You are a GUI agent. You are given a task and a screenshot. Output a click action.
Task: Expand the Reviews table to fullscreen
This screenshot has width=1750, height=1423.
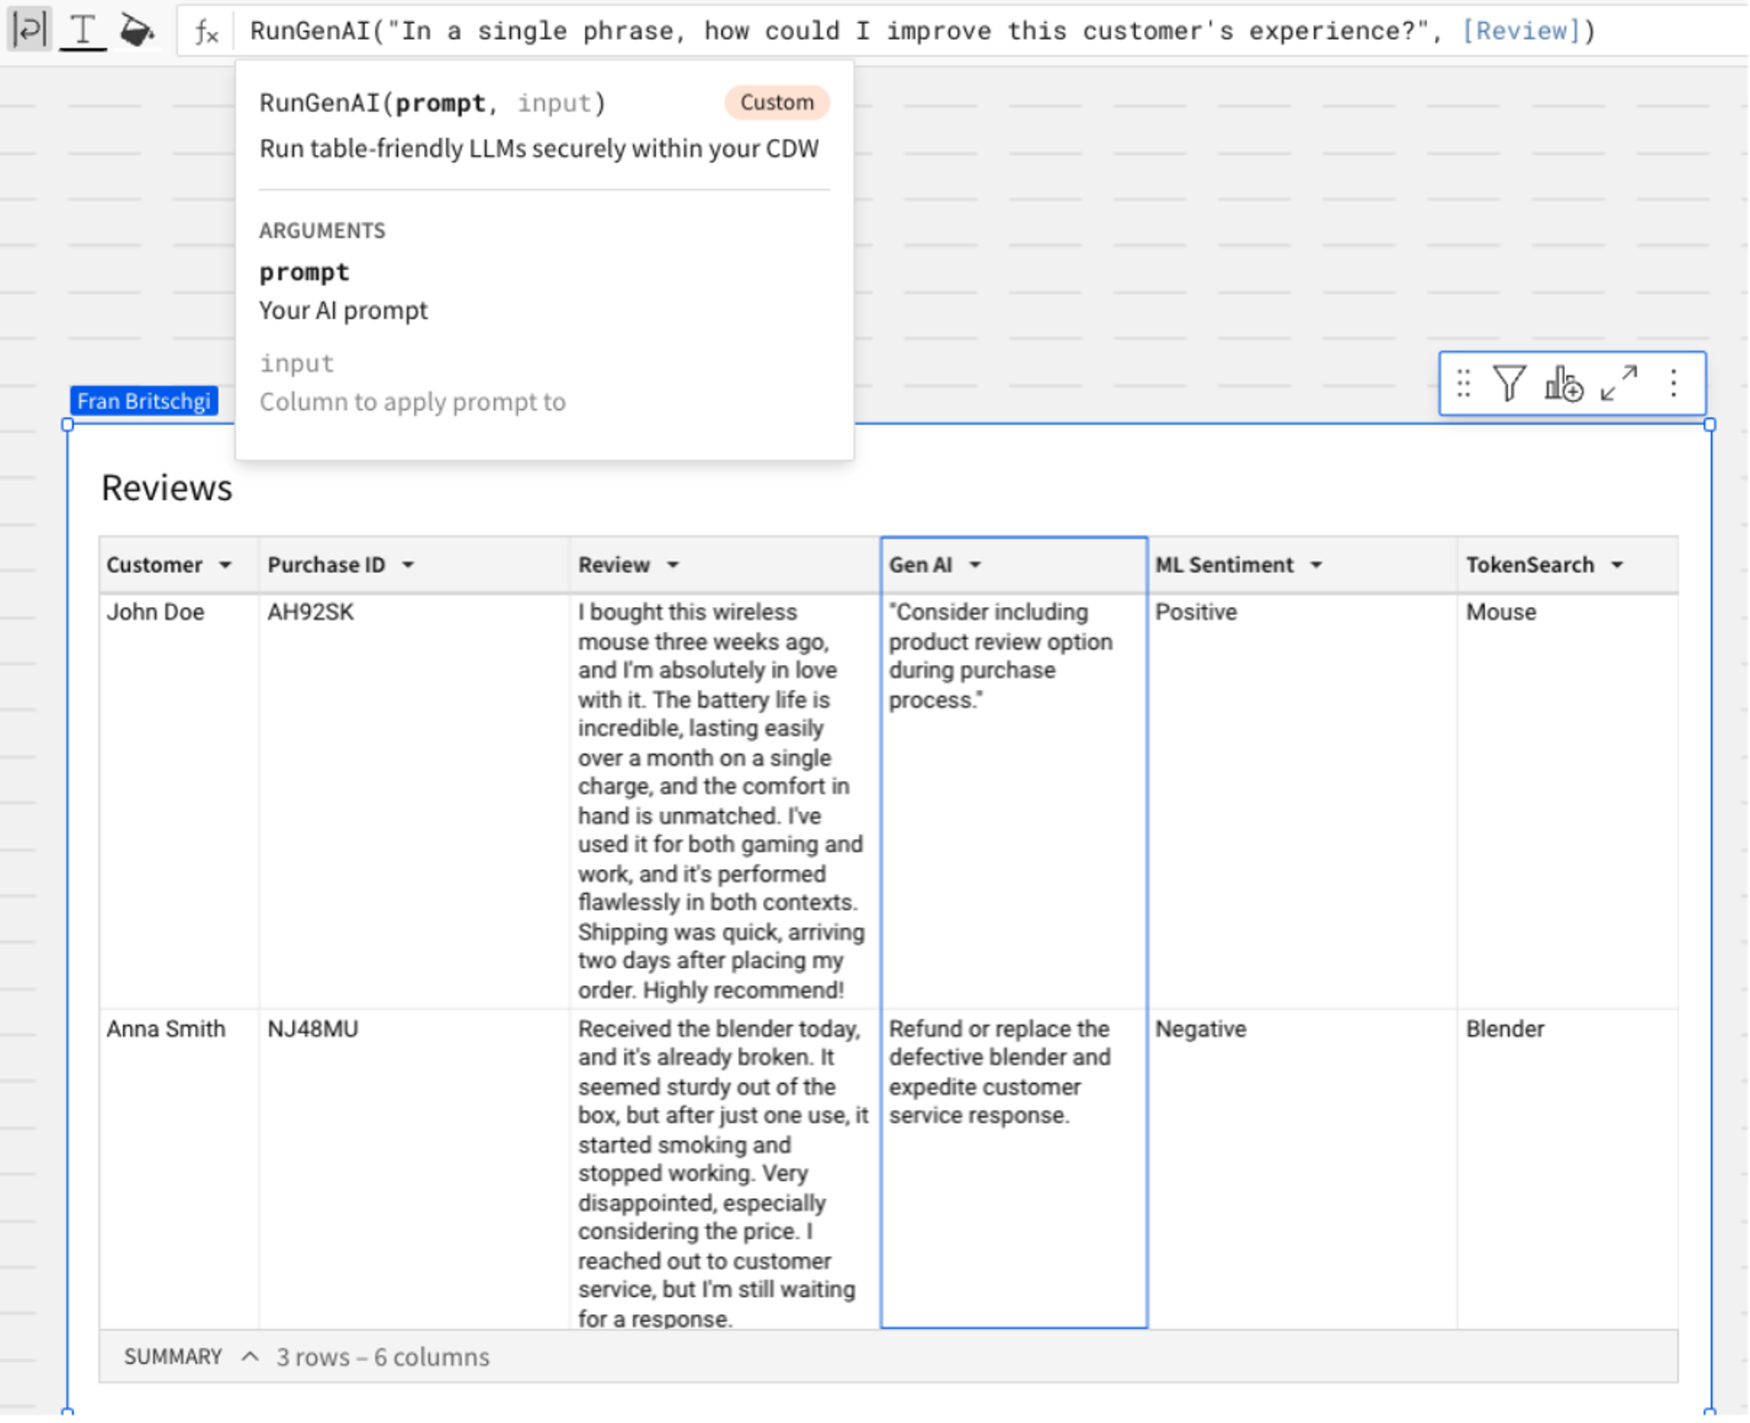pyautogui.click(x=1620, y=384)
